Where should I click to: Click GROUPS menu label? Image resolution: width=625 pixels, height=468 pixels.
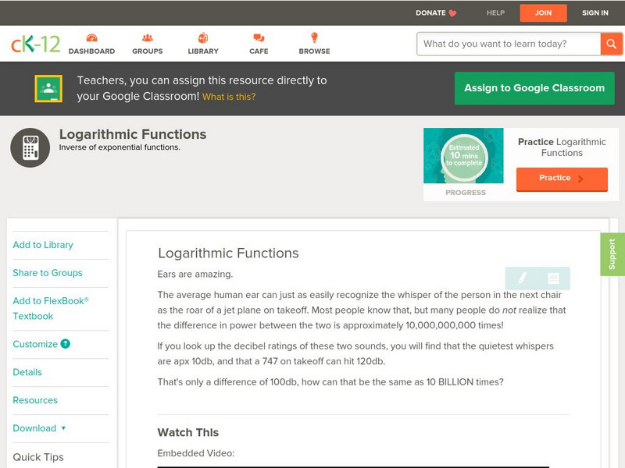(x=148, y=51)
